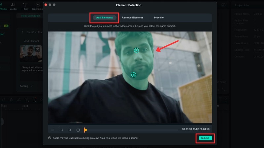The width and height of the screenshot is (264, 148).
Task: Click the prompt text 'Swap the kid face'
Action: tap(32, 67)
